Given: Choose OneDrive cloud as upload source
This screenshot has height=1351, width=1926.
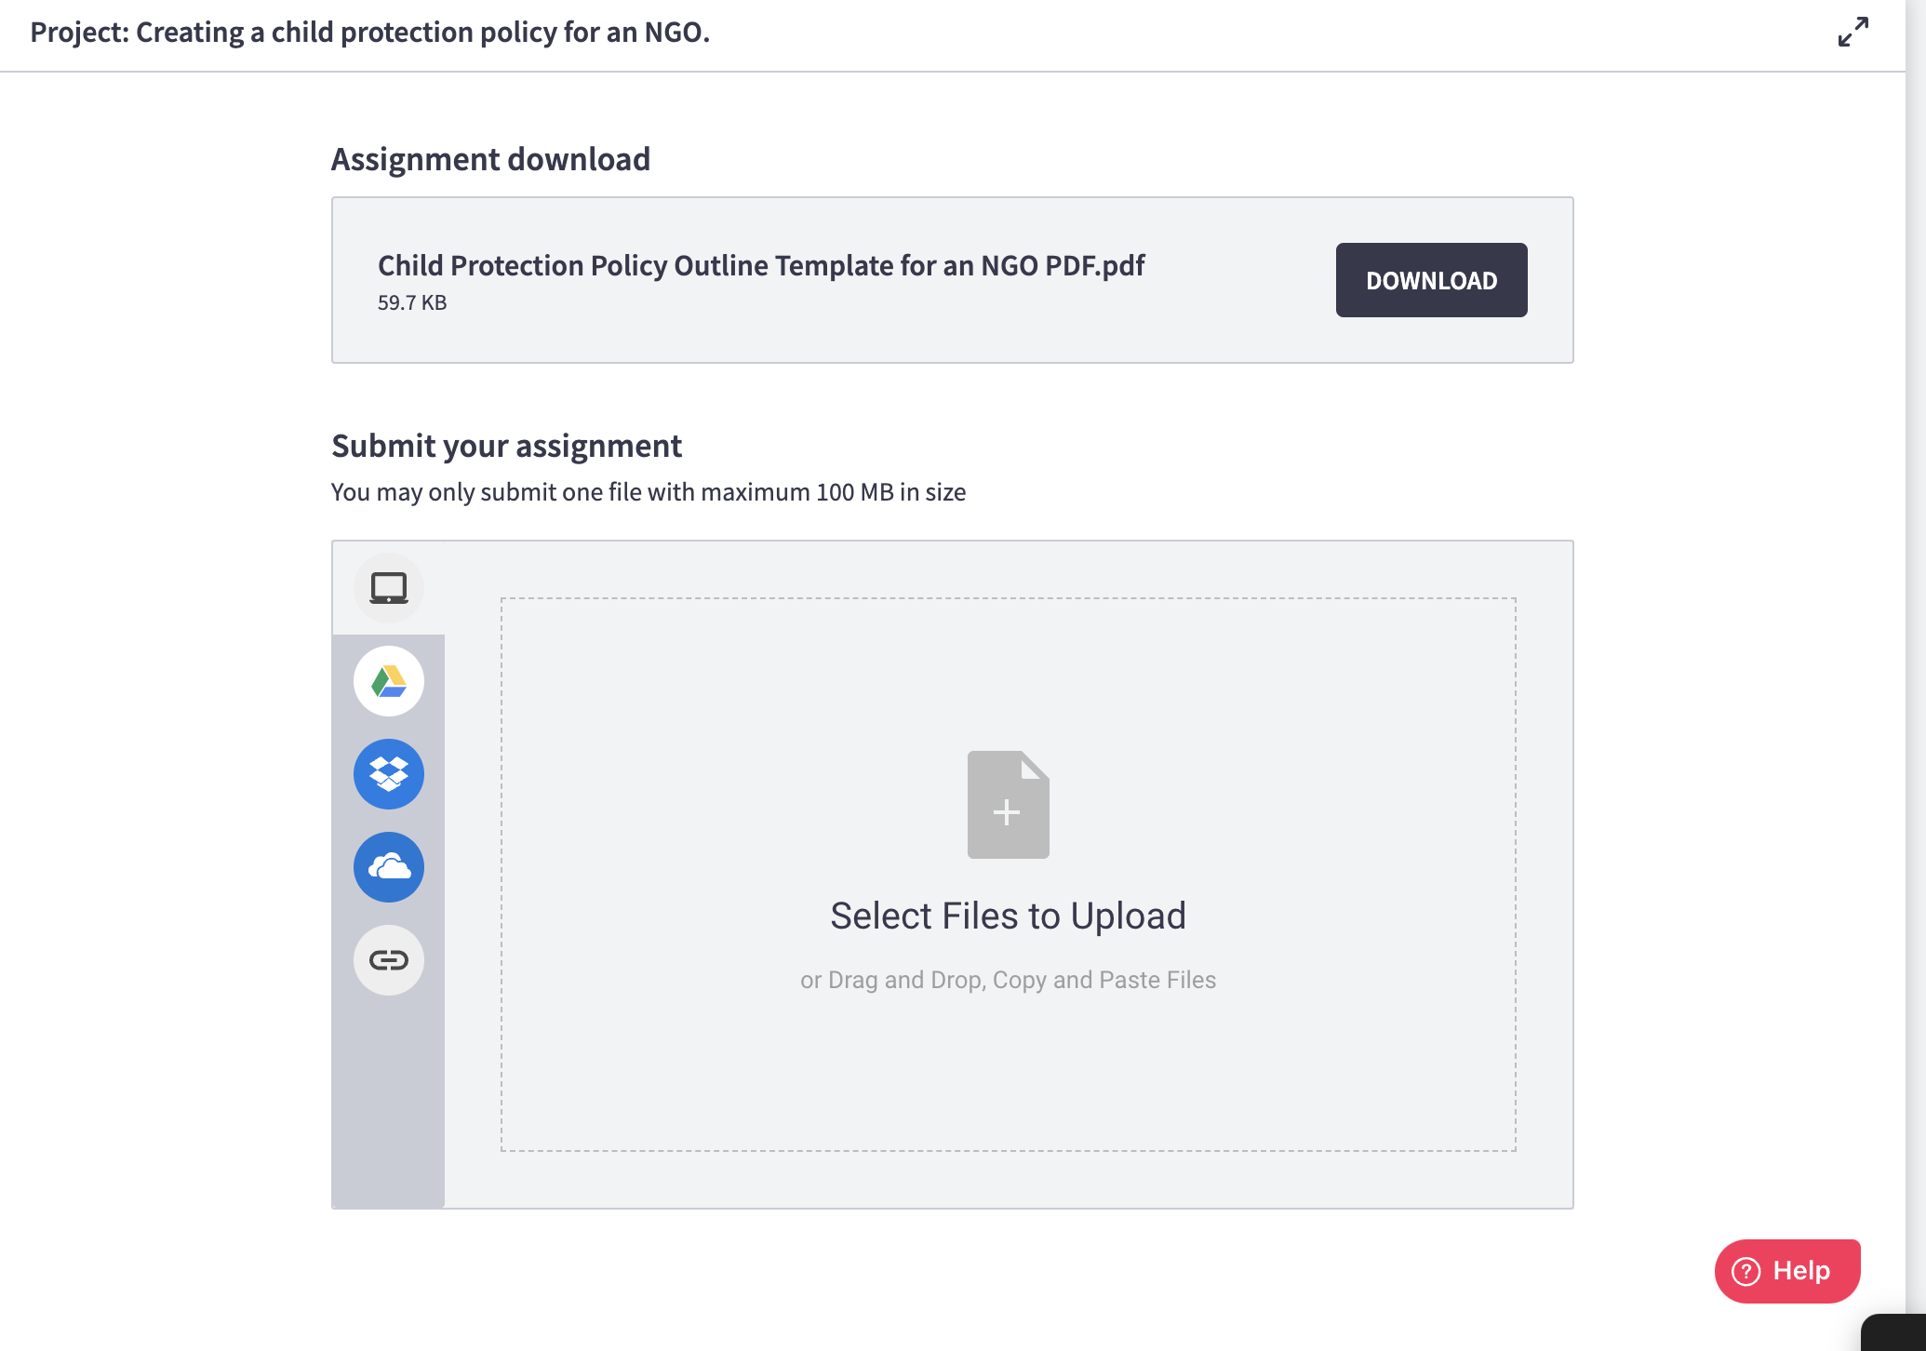Looking at the screenshot, I should 389,867.
